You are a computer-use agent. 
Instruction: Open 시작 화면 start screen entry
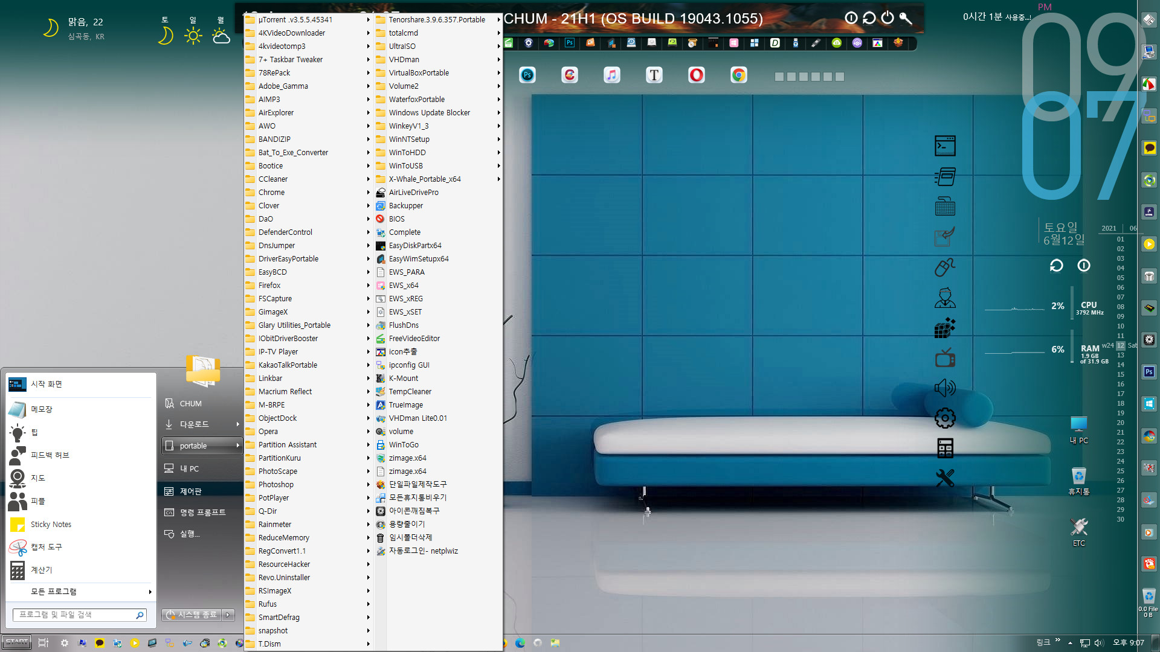[80, 384]
